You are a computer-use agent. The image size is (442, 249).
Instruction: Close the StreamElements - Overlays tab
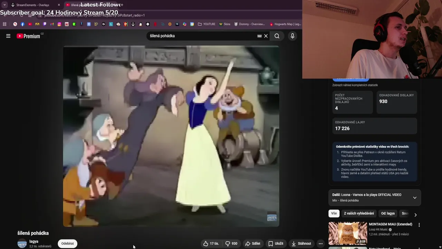pos(59,5)
